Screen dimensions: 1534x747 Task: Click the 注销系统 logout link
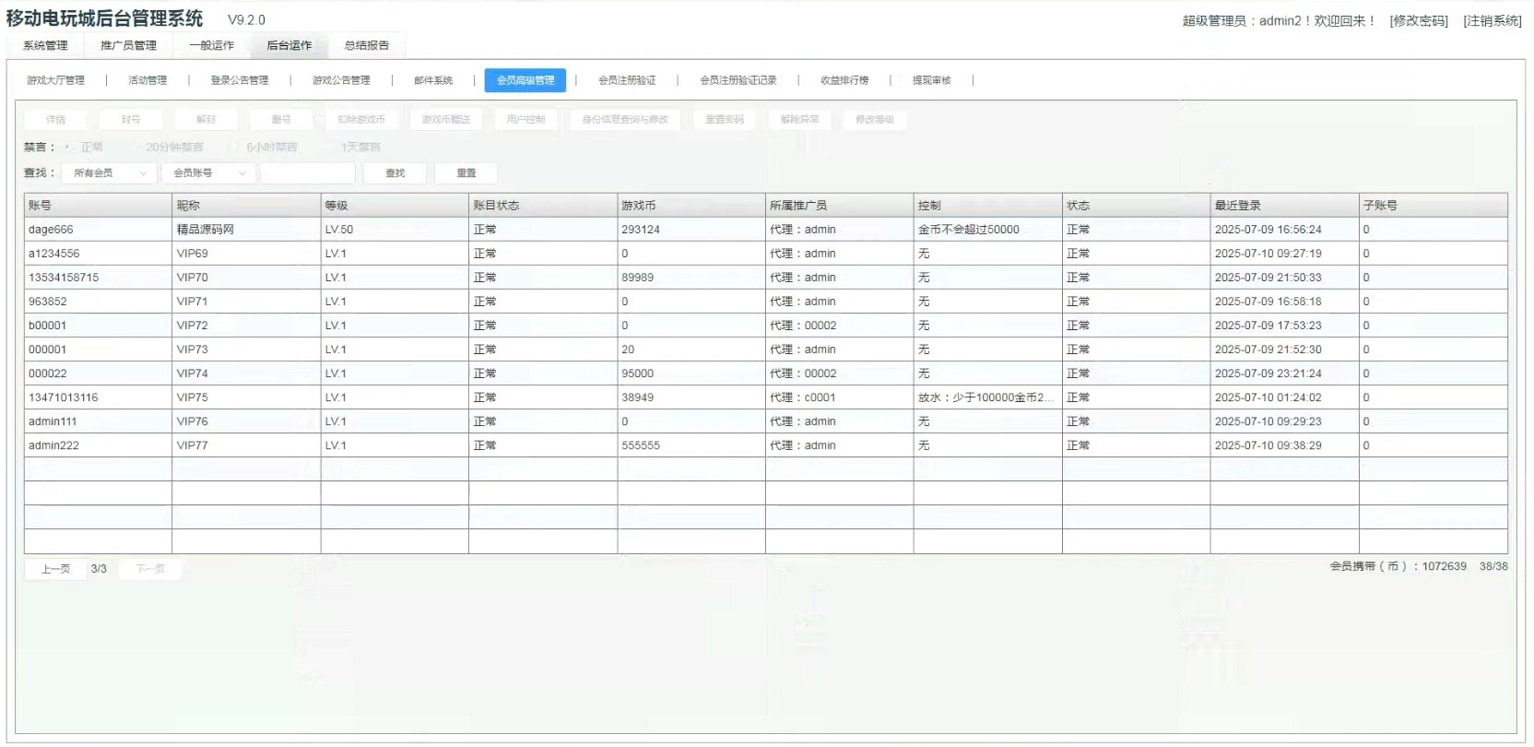click(1492, 20)
